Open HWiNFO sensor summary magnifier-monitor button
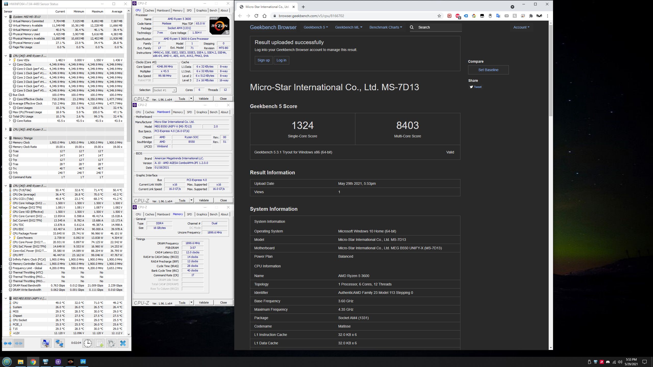 pyautogui.click(x=46, y=343)
